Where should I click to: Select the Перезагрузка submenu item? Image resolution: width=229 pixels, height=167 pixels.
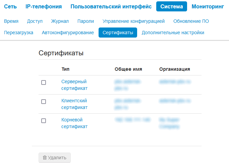pos(19,33)
